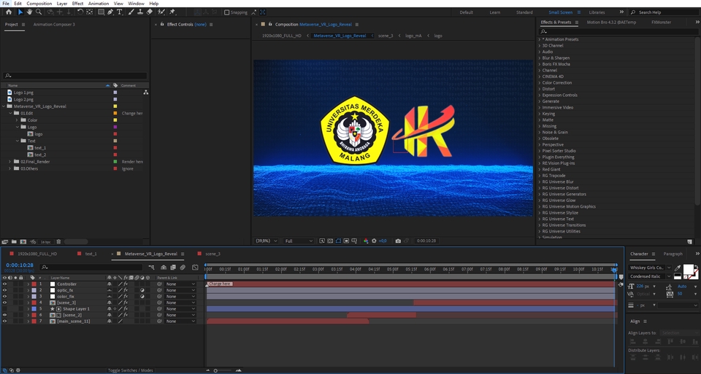Screen dimensions: 701x374
Task: Hide the color_fix layer with its eye icon
Action: pyautogui.click(x=5, y=296)
